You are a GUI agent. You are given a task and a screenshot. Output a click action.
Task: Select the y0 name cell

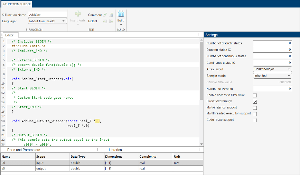tap(18, 169)
